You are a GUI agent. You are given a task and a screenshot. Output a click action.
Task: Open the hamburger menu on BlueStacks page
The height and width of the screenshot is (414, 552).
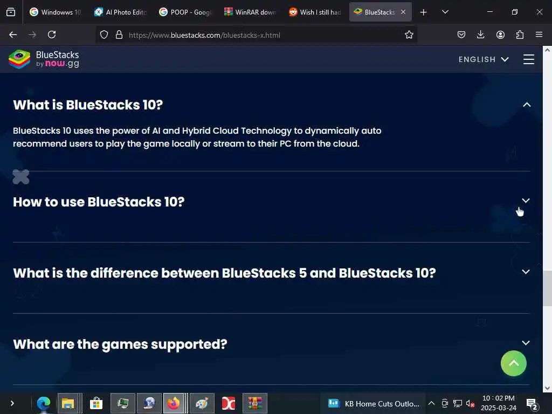pos(528,59)
